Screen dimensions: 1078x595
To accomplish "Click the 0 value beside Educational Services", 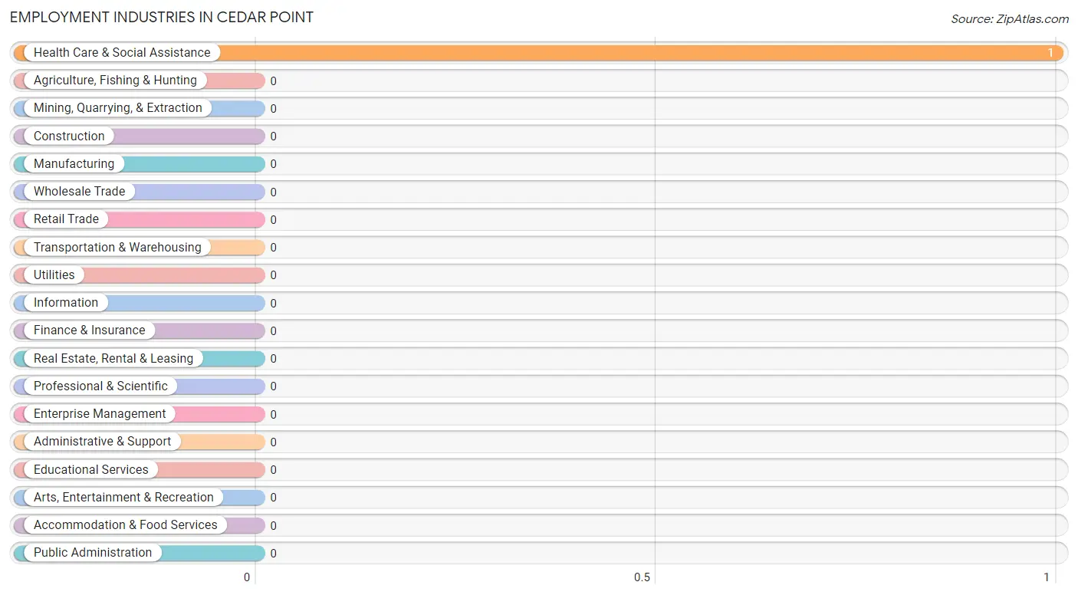I will tap(273, 470).
